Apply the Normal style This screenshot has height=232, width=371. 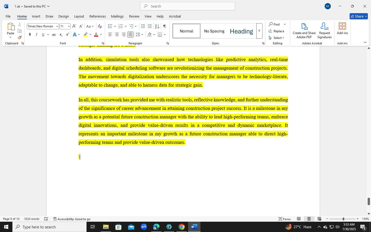[x=187, y=31]
